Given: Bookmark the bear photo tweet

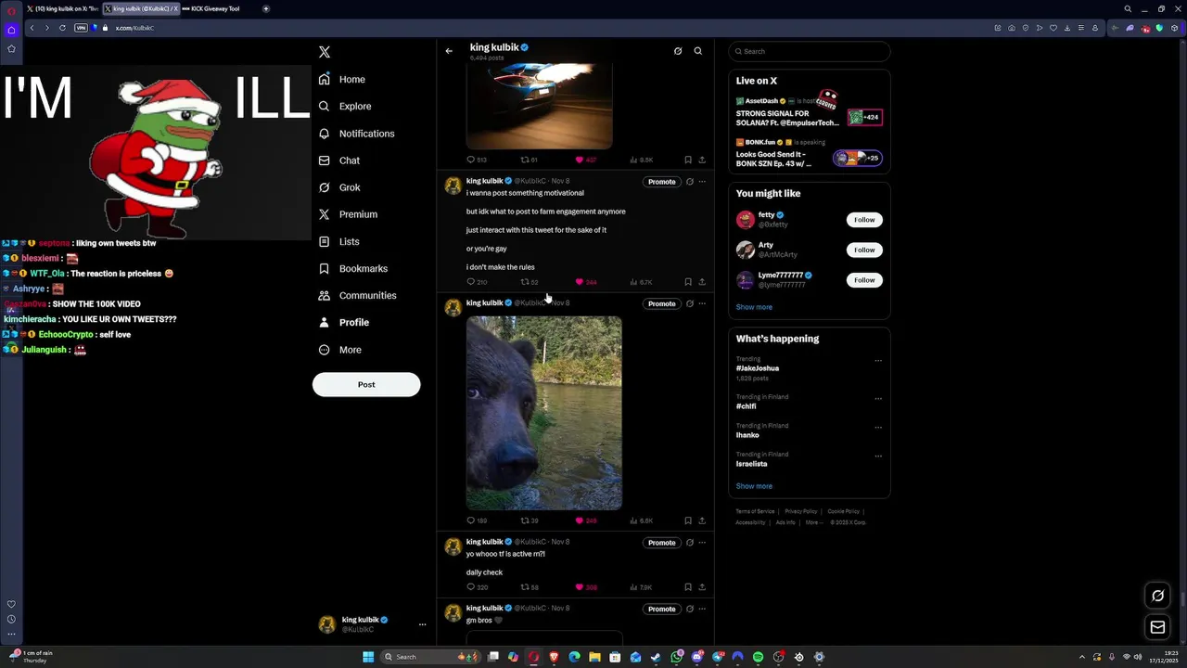Looking at the screenshot, I should (x=687, y=520).
